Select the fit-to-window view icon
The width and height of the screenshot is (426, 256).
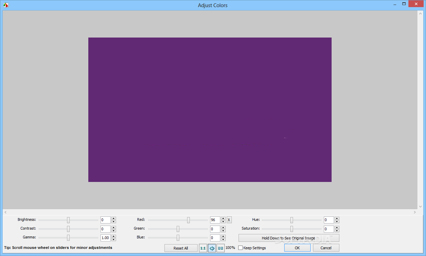tap(212, 248)
